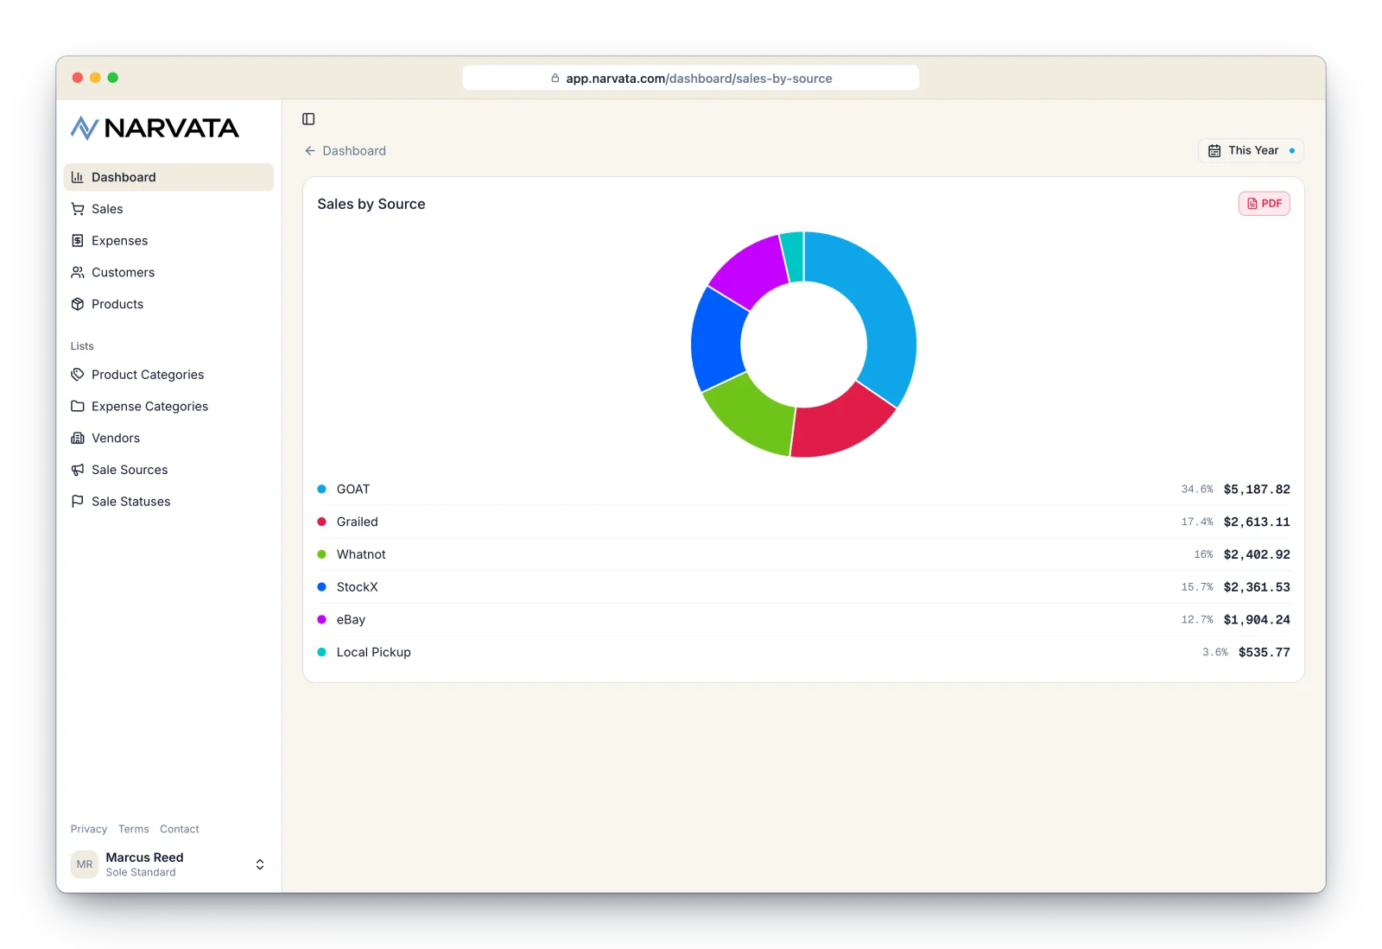
Task: Click the calendar icon in This Year
Action: pos(1214,151)
